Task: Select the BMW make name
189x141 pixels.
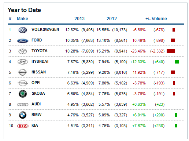Action: click(36, 115)
